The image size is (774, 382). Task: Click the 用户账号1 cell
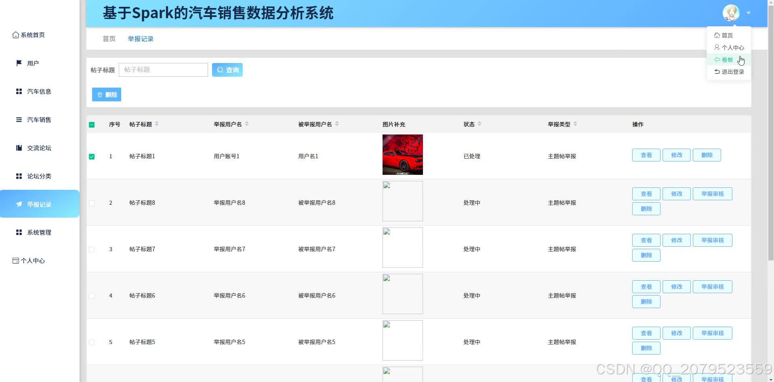click(x=227, y=156)
